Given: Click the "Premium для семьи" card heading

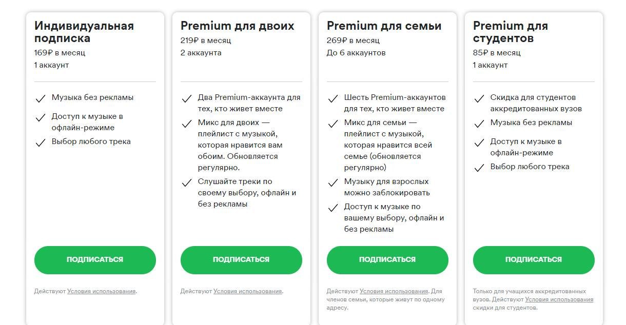Looking at the screenshot, I should coord(384,26).
